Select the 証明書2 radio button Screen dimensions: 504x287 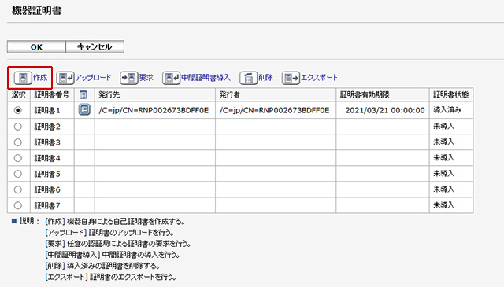coord(18,127)
